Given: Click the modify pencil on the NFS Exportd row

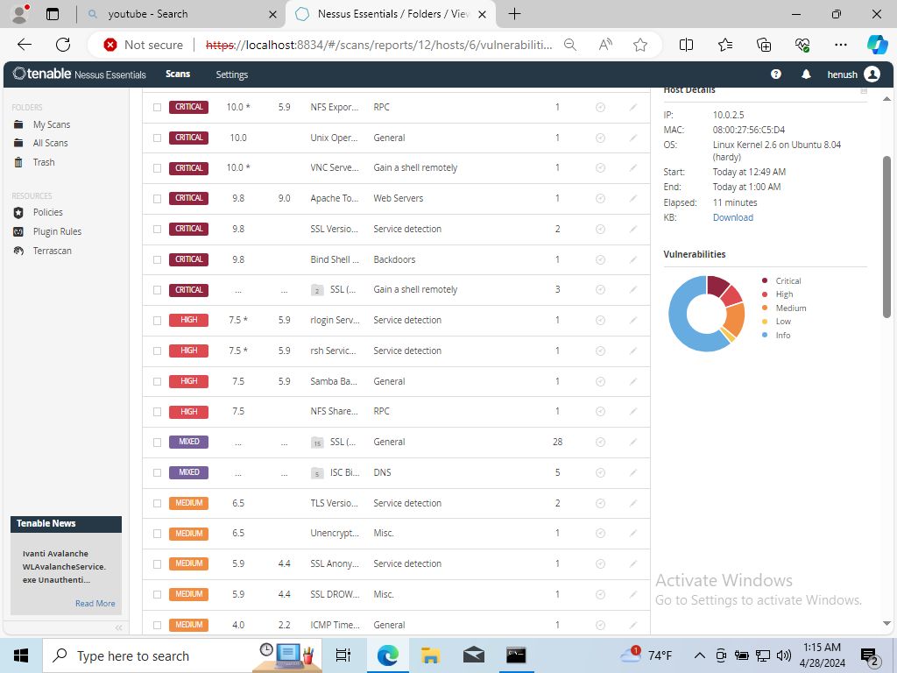Looking at the screenshot, I should (633, 107).
